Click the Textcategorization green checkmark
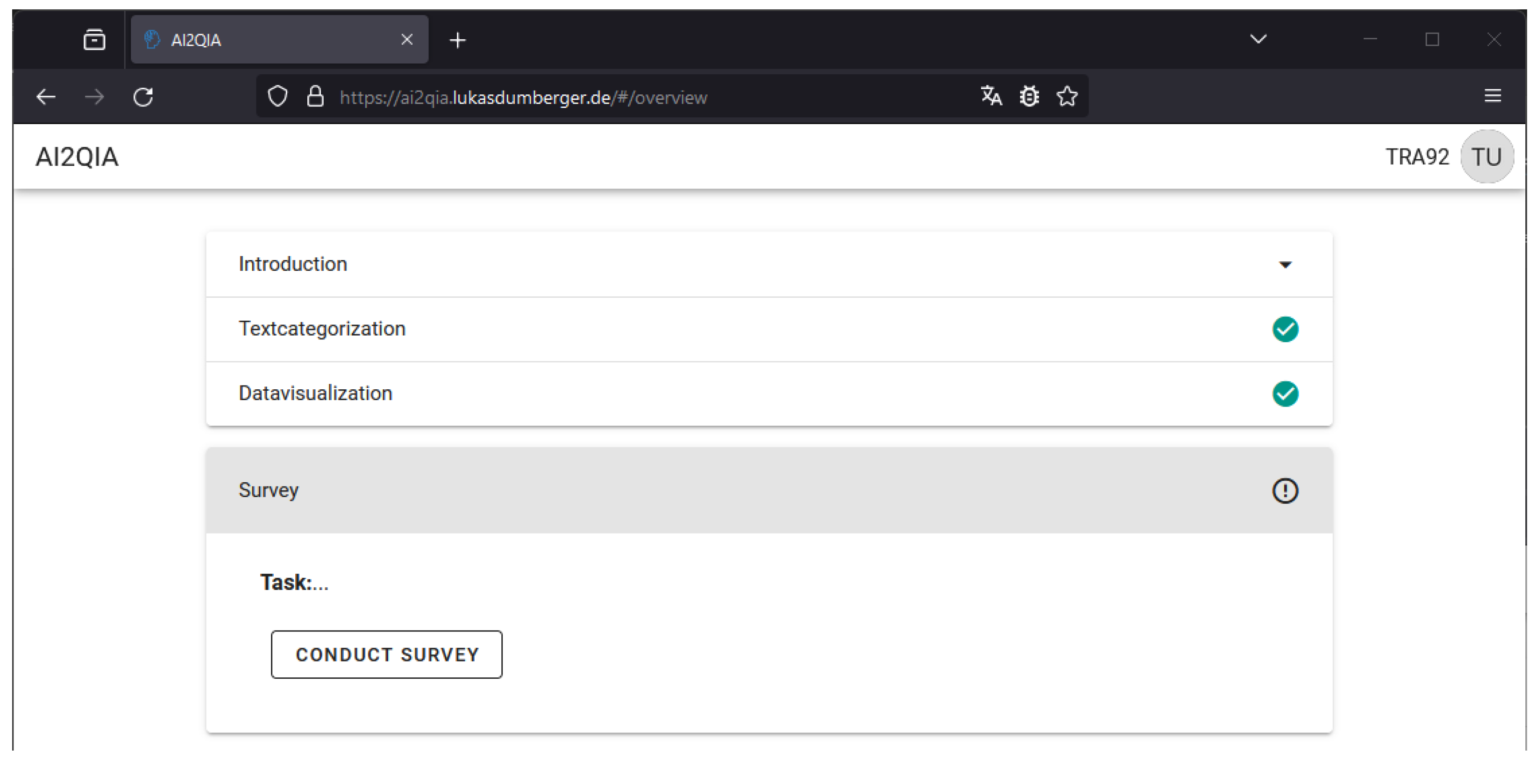 (1285, 329)
